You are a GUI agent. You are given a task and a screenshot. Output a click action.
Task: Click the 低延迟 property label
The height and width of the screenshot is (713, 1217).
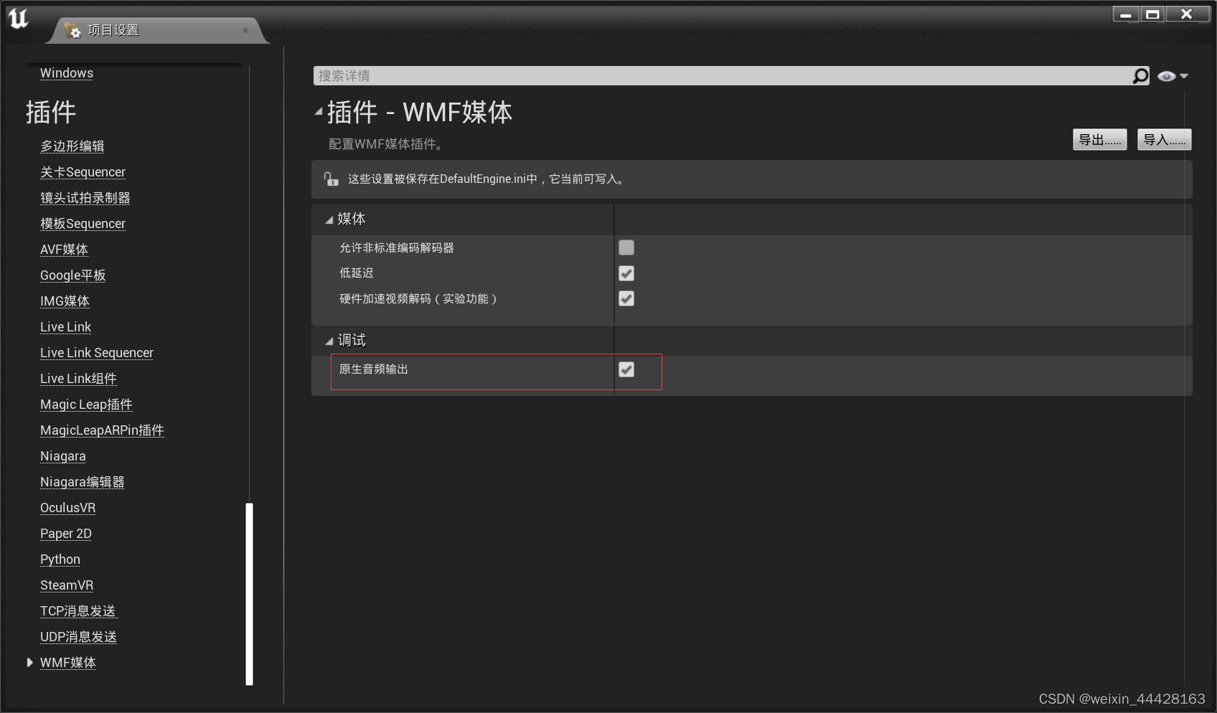[x=357, y=273]
